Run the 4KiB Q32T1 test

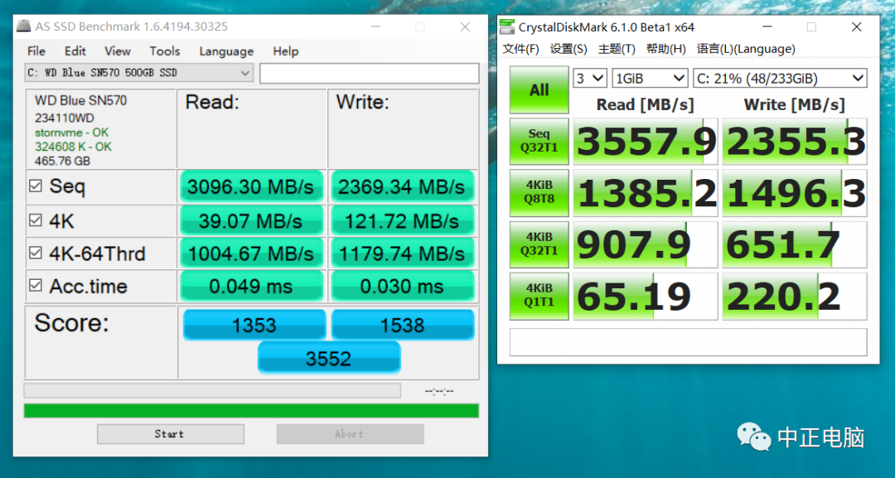539,244
